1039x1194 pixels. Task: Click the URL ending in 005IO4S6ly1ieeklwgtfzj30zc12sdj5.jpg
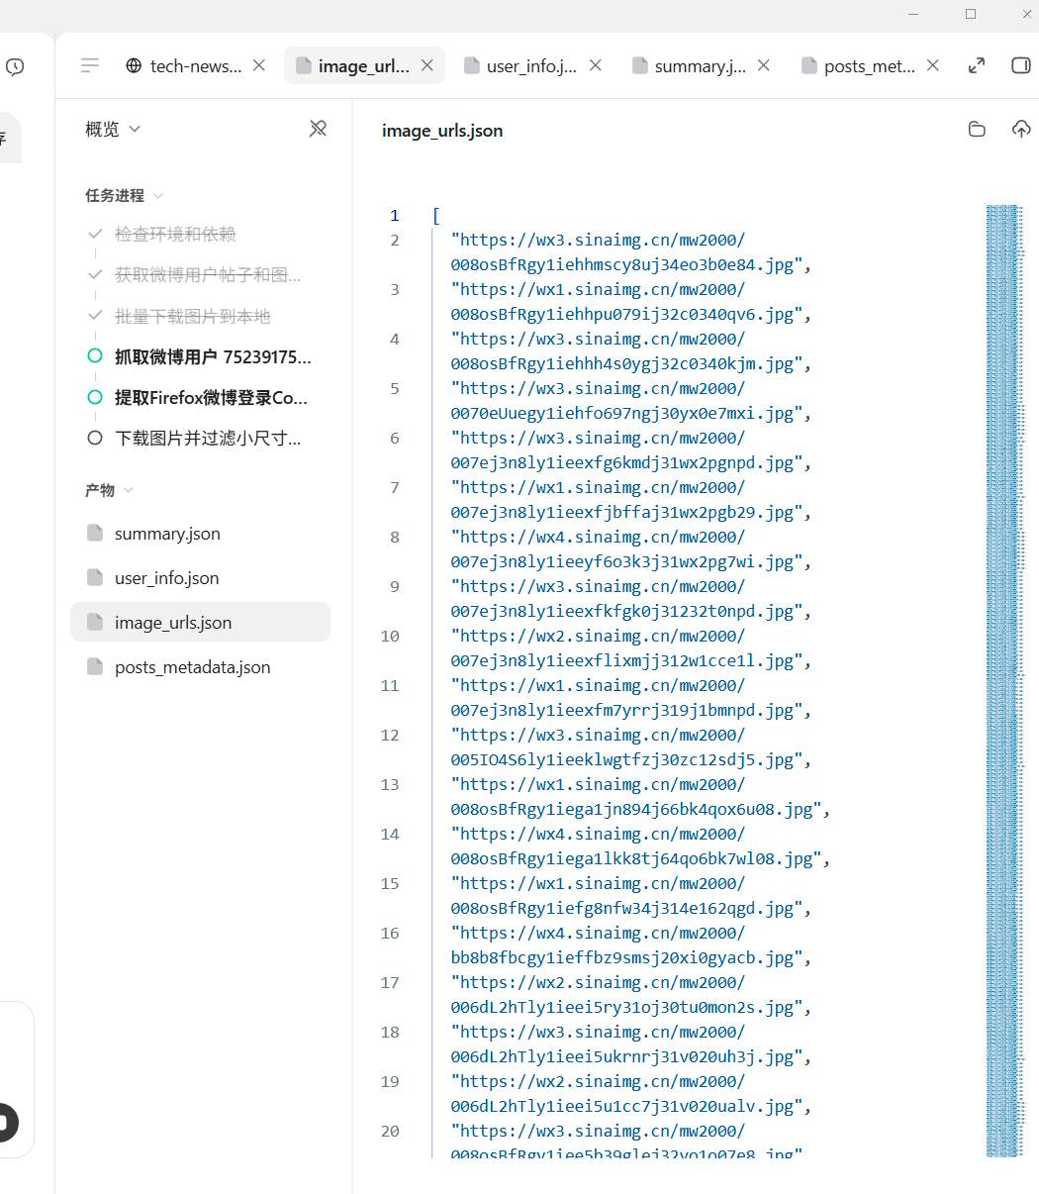tap(631, 747)
